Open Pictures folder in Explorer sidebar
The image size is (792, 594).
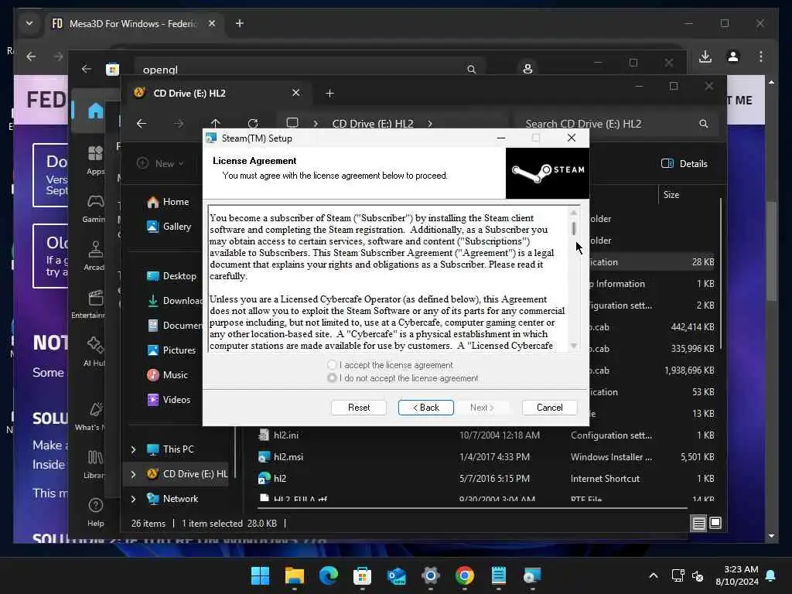point(171,350)
